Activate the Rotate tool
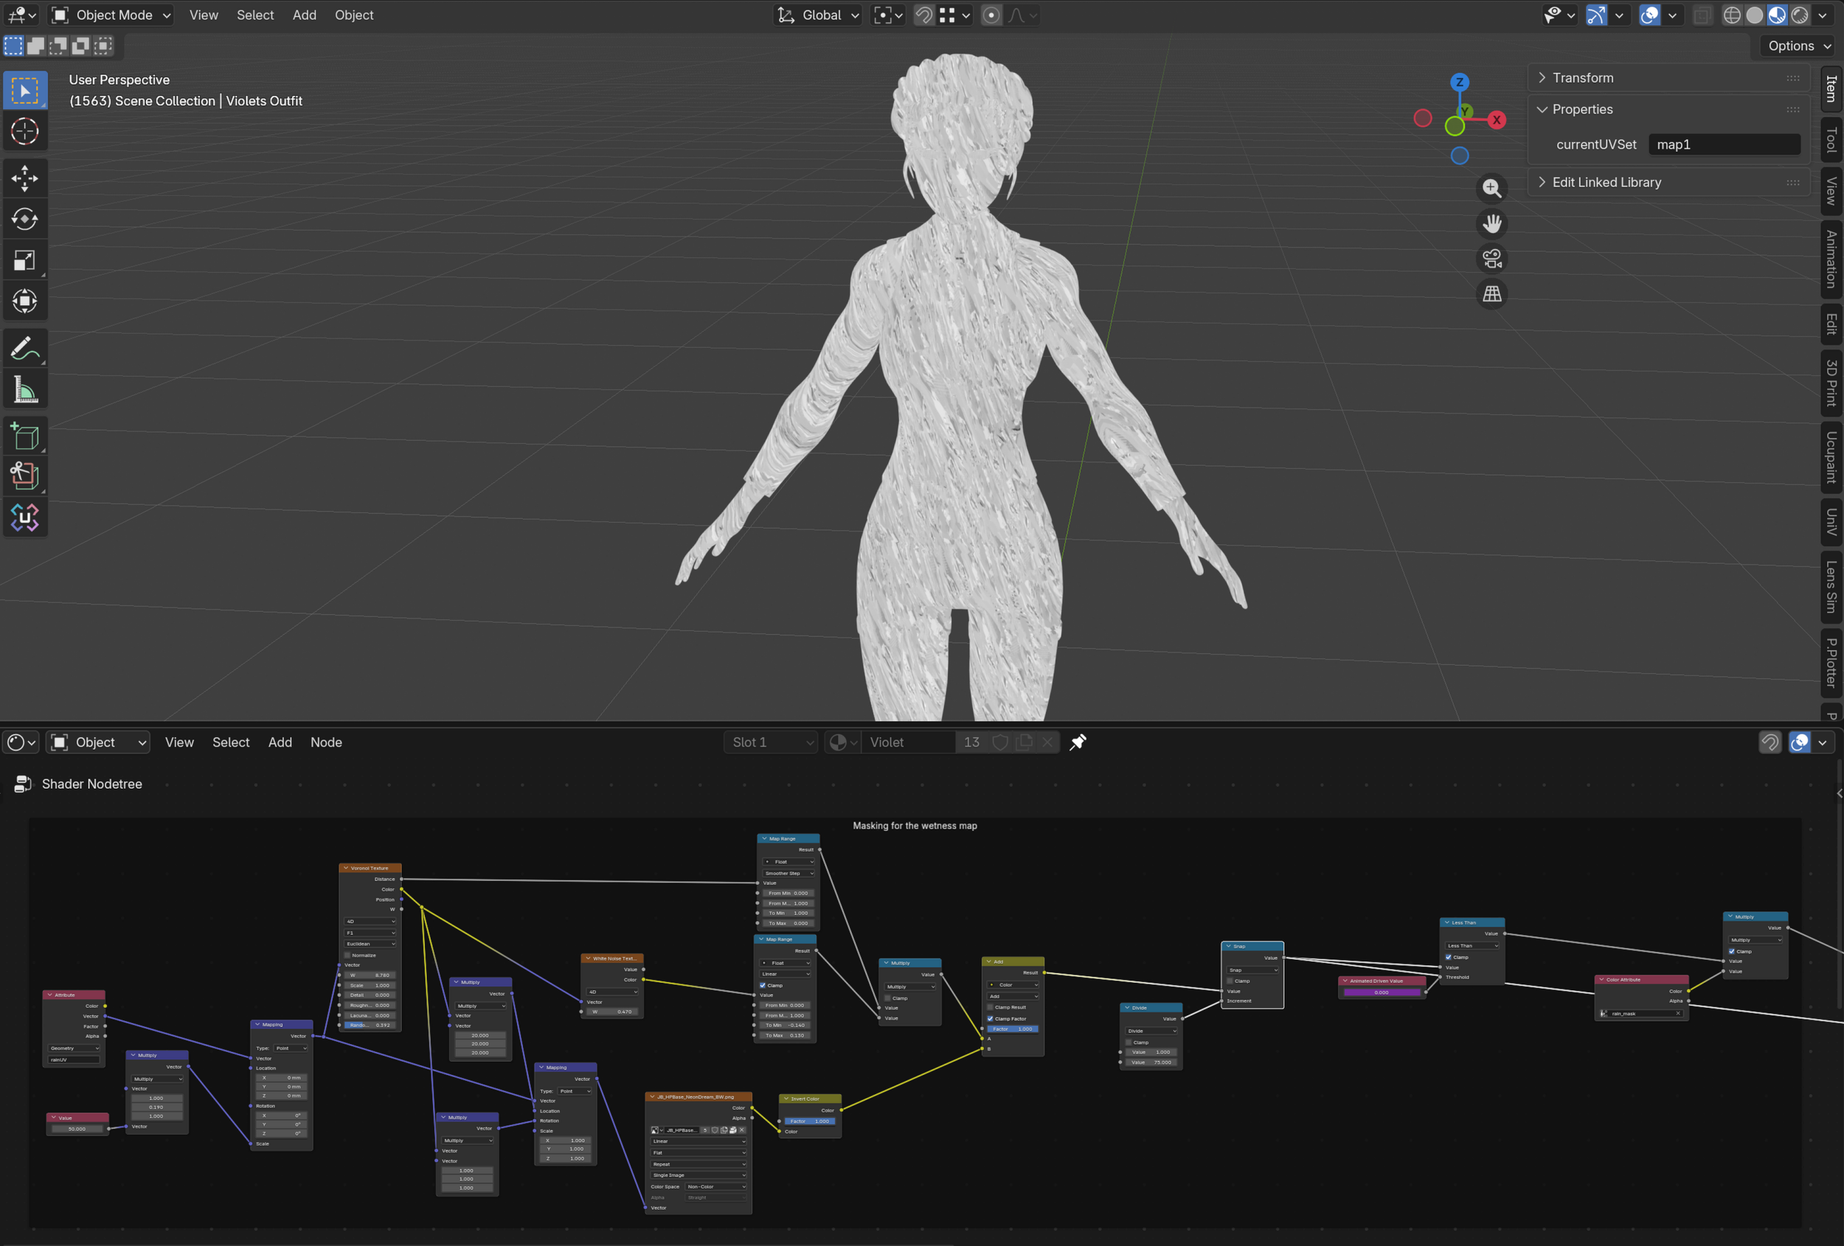This screenshot has width=1844, height=1246. pos(24,219)
